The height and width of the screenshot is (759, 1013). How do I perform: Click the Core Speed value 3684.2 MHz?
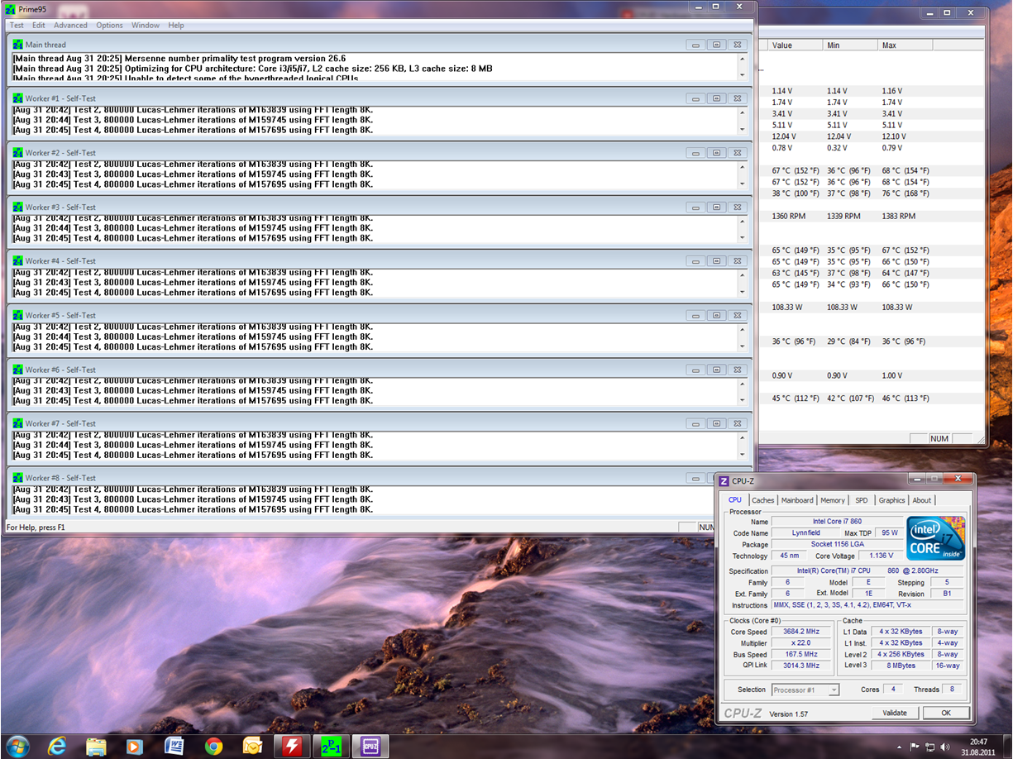click(801, 632)
